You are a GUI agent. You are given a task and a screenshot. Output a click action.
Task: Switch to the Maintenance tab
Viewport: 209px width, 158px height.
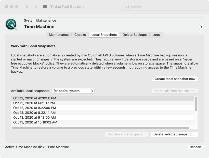[59, 35]
